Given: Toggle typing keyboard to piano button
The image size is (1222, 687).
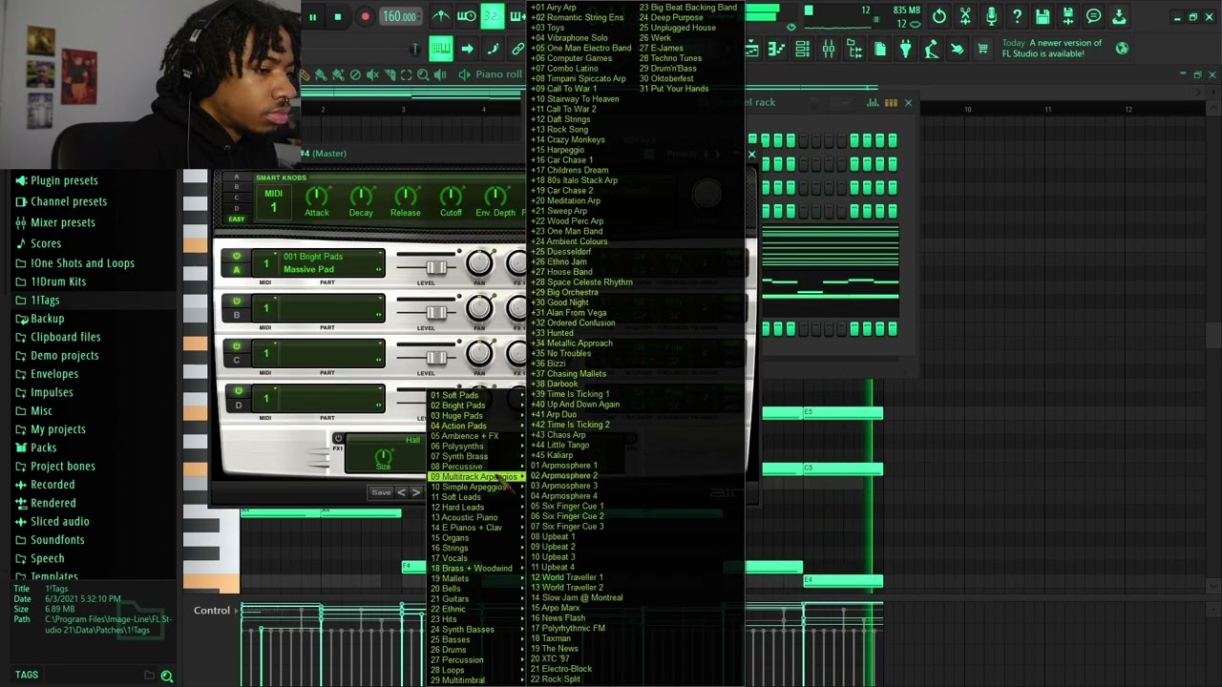Looking at the screenshot, I should 440,49.
